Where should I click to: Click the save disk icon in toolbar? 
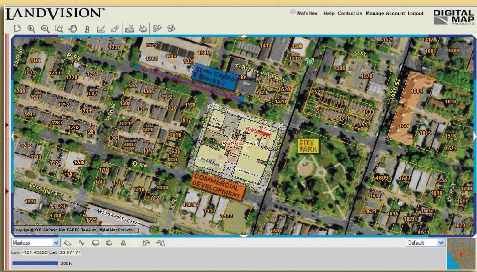point(171,29)
